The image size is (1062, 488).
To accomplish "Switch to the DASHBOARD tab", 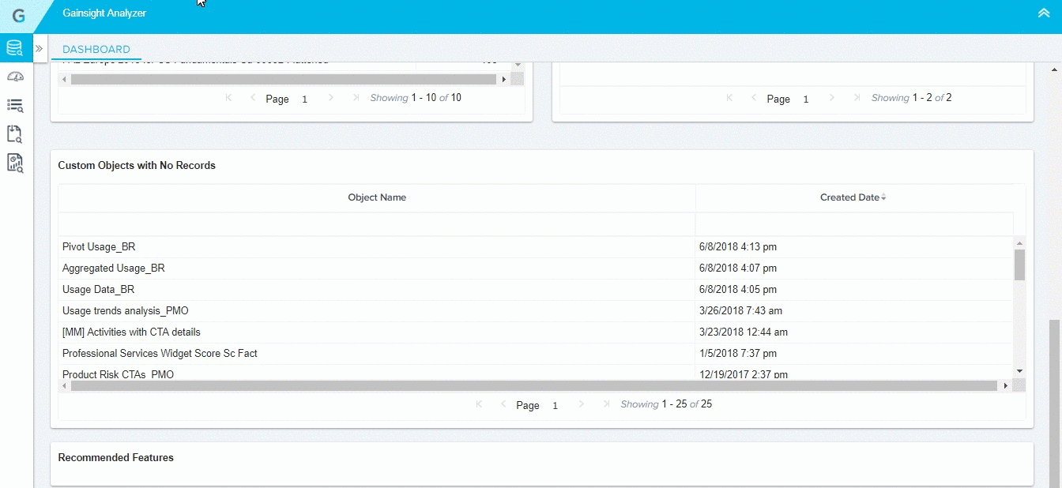I will coord(96,49).
